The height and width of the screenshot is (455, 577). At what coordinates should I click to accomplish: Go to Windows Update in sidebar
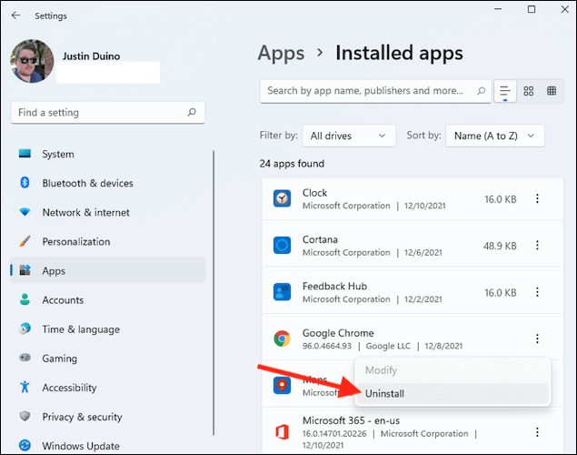coord(79,446)
